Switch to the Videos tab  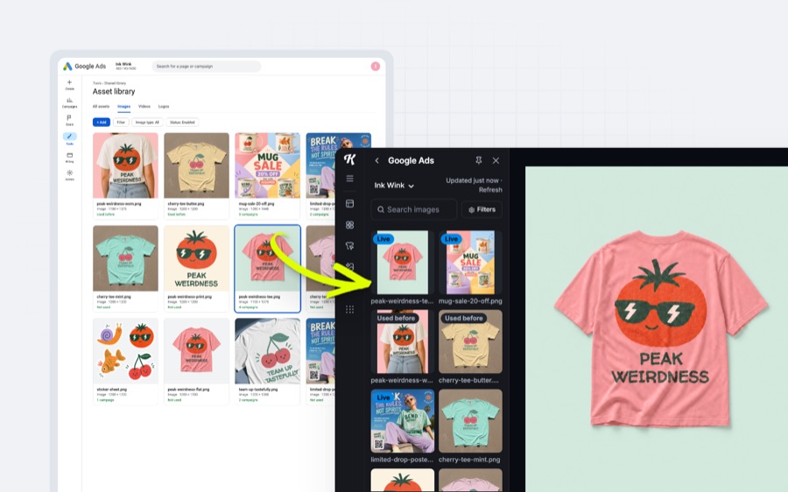point(144,107)
